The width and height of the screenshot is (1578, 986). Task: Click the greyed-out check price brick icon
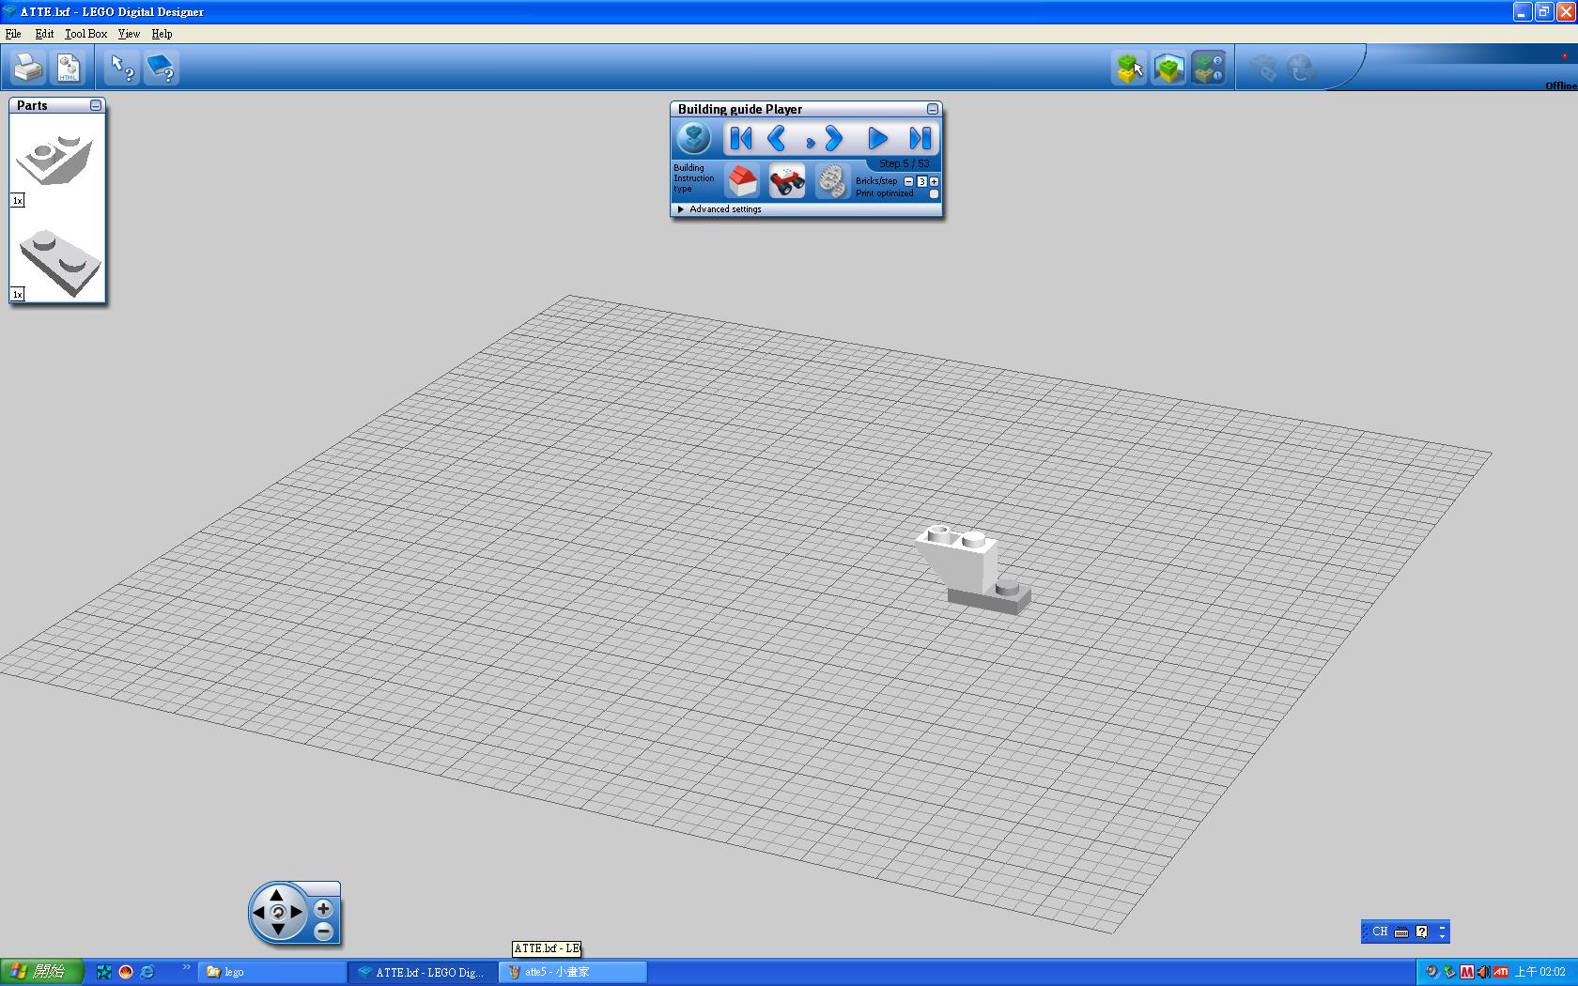pos(1262,68)
